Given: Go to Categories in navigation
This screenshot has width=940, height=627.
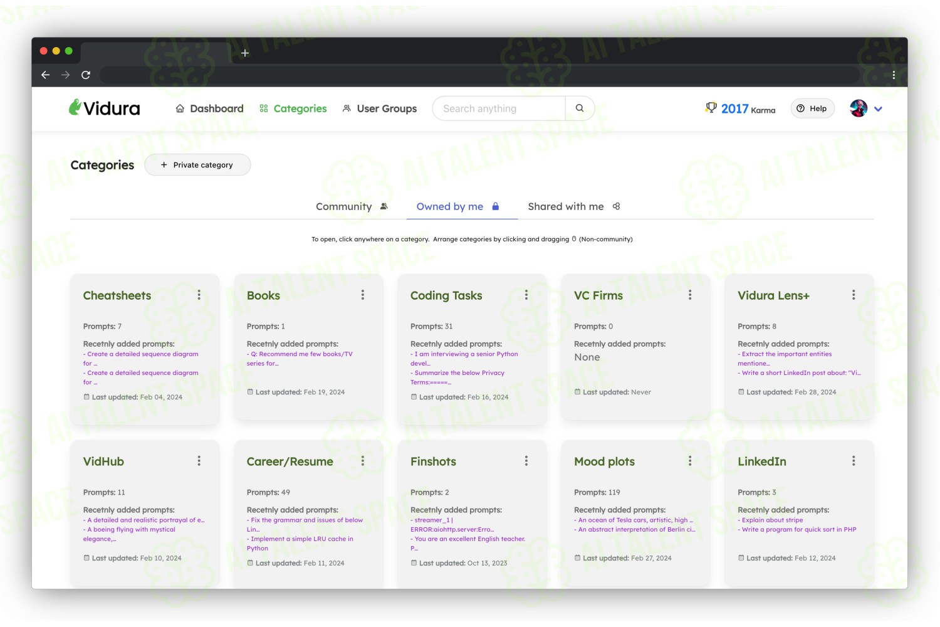Looking at the screenshot, I should point(293,108).
